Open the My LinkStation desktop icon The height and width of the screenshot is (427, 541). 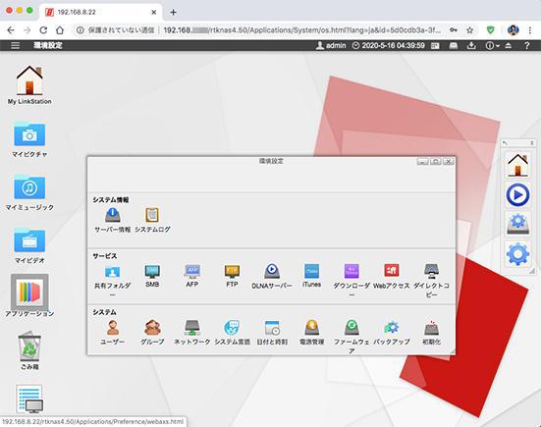(x=29, y=84)
